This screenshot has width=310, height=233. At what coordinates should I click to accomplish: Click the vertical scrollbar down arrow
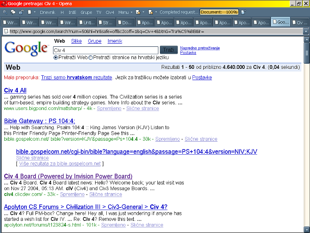coord(307,230)
